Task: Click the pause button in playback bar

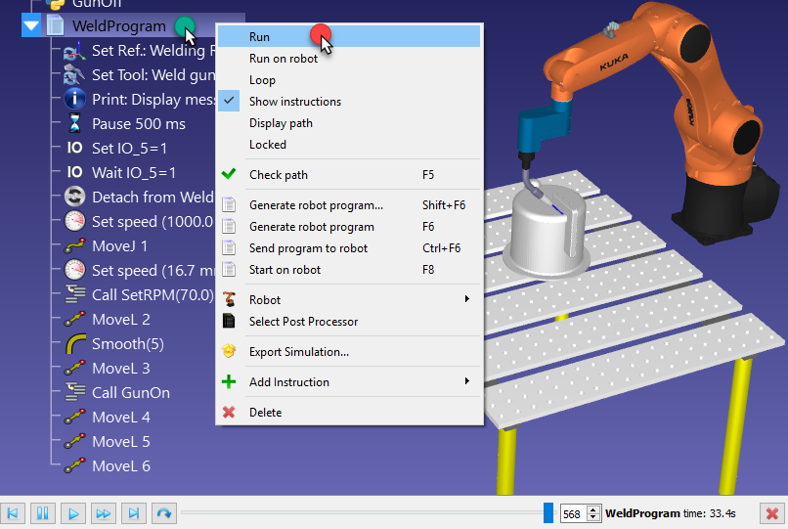Action: pyautogui.click(x=43, y=513)
